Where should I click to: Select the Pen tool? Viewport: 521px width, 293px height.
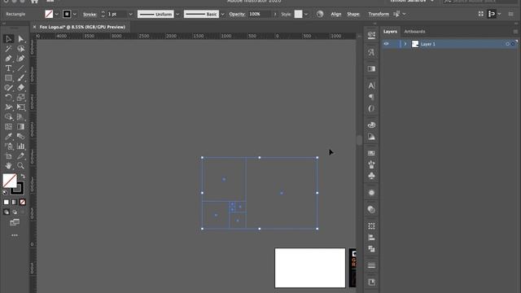point(8,59)
